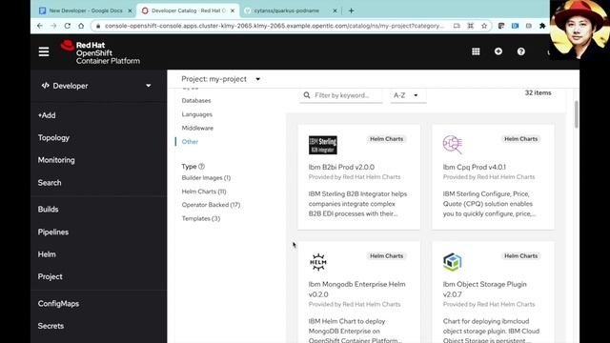Viewport: 610px width, 343px height.
Task: Close the Developer Catalog tab
Action: [233, 10]
